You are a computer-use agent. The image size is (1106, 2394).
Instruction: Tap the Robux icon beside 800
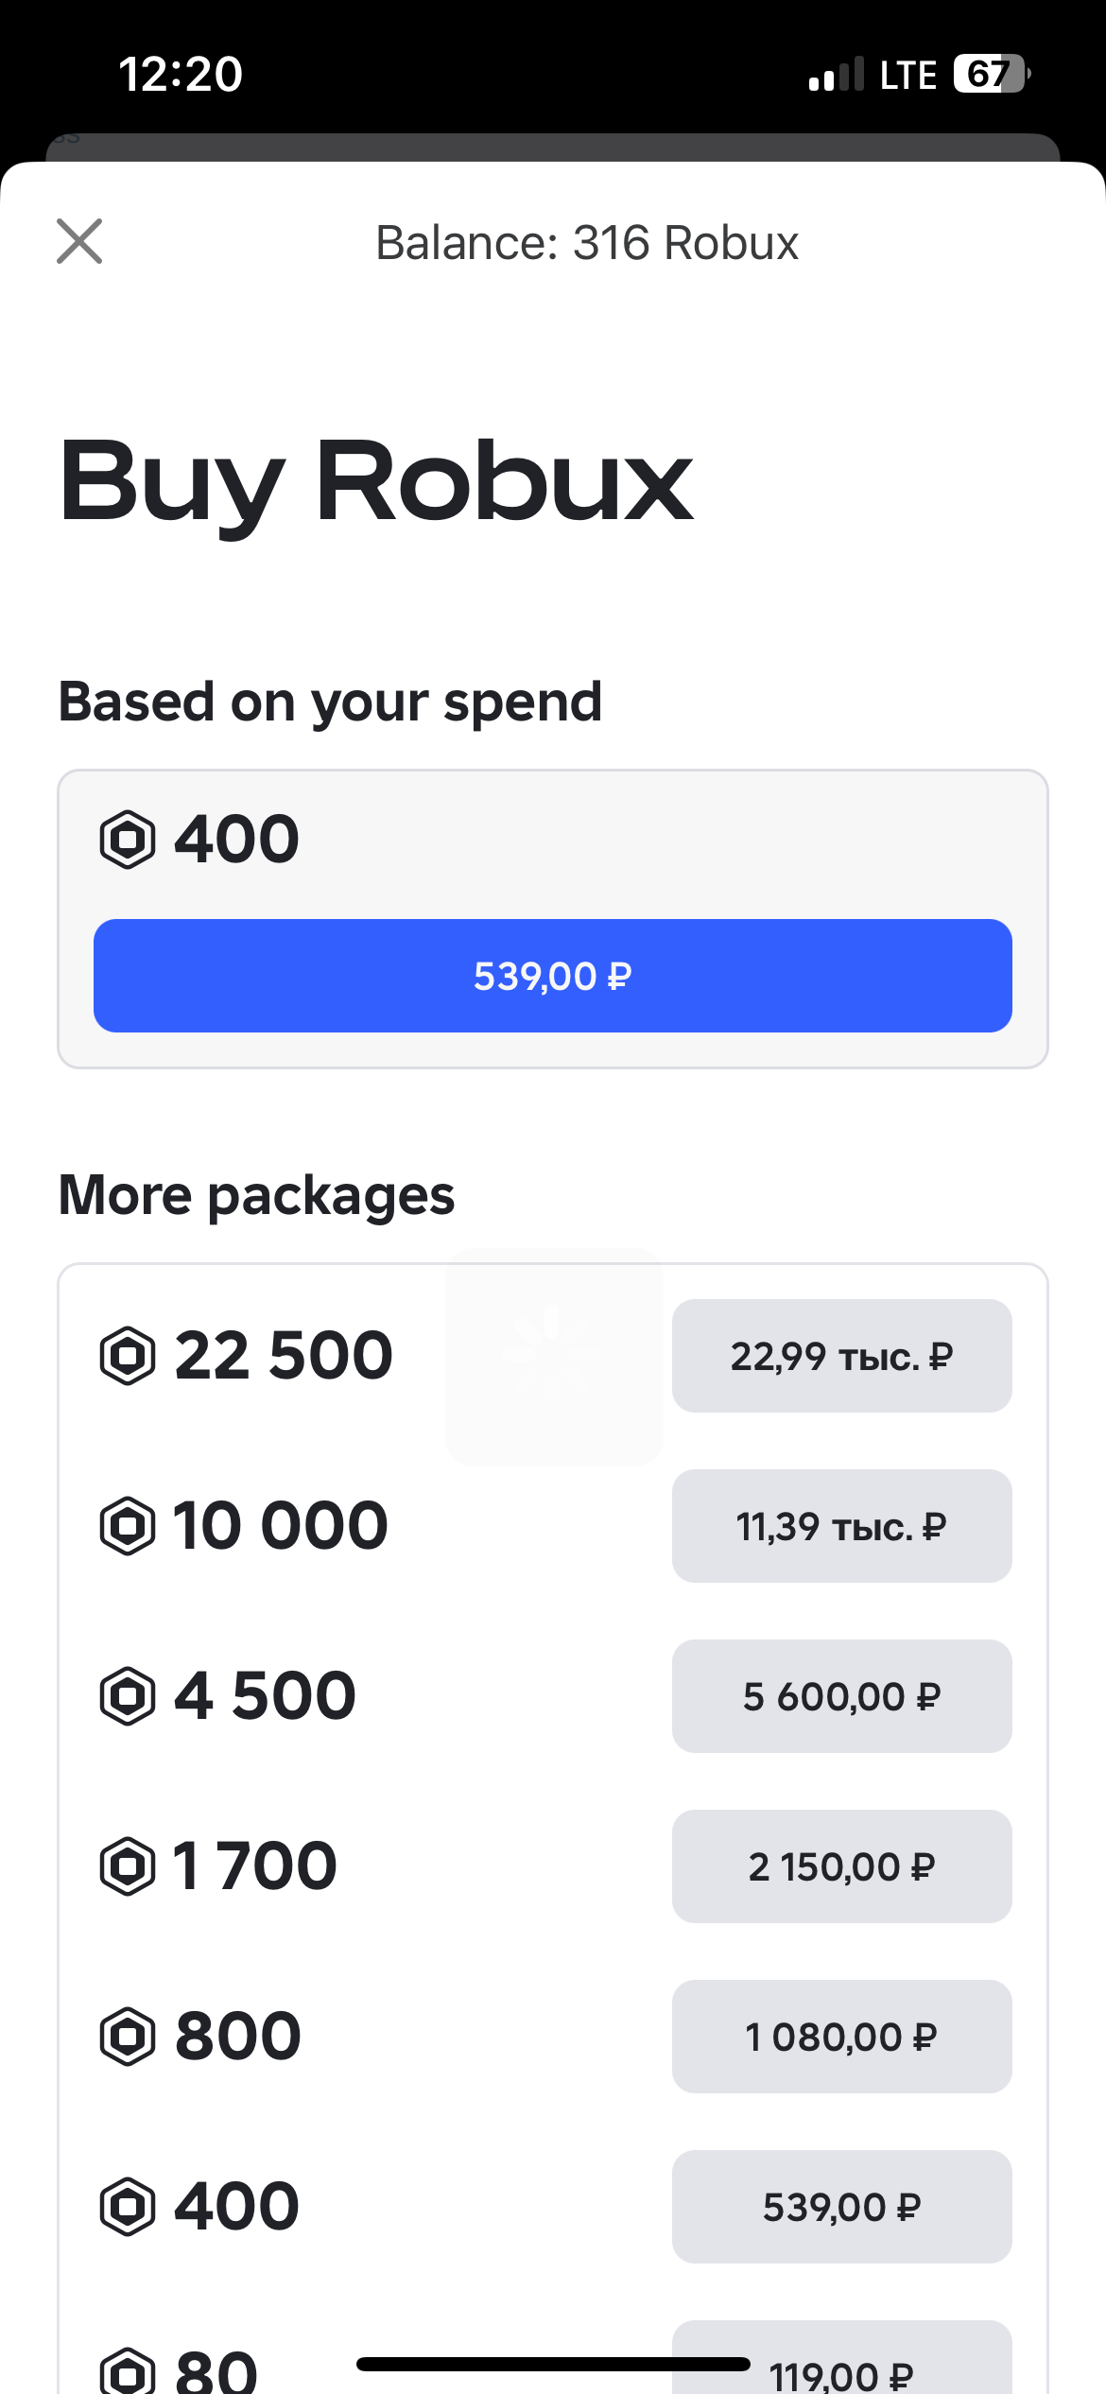coord(128,2037)
